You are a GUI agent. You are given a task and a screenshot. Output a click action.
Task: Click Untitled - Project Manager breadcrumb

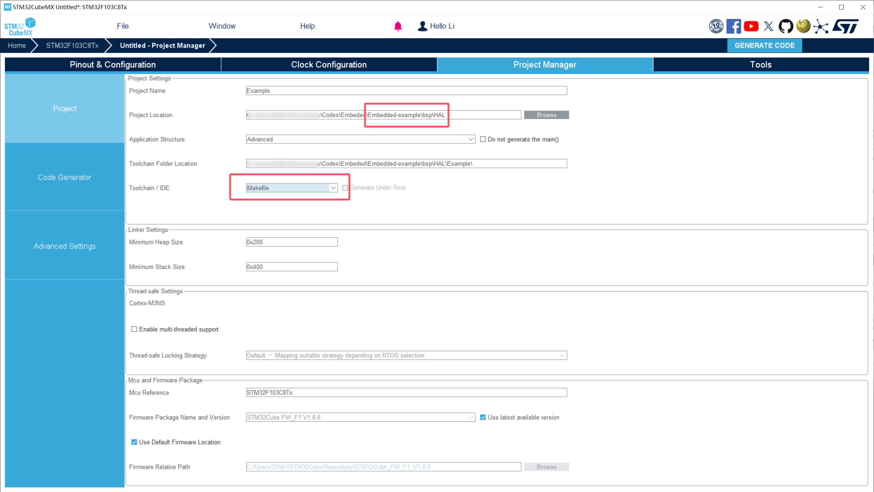(x=162, y=46)
